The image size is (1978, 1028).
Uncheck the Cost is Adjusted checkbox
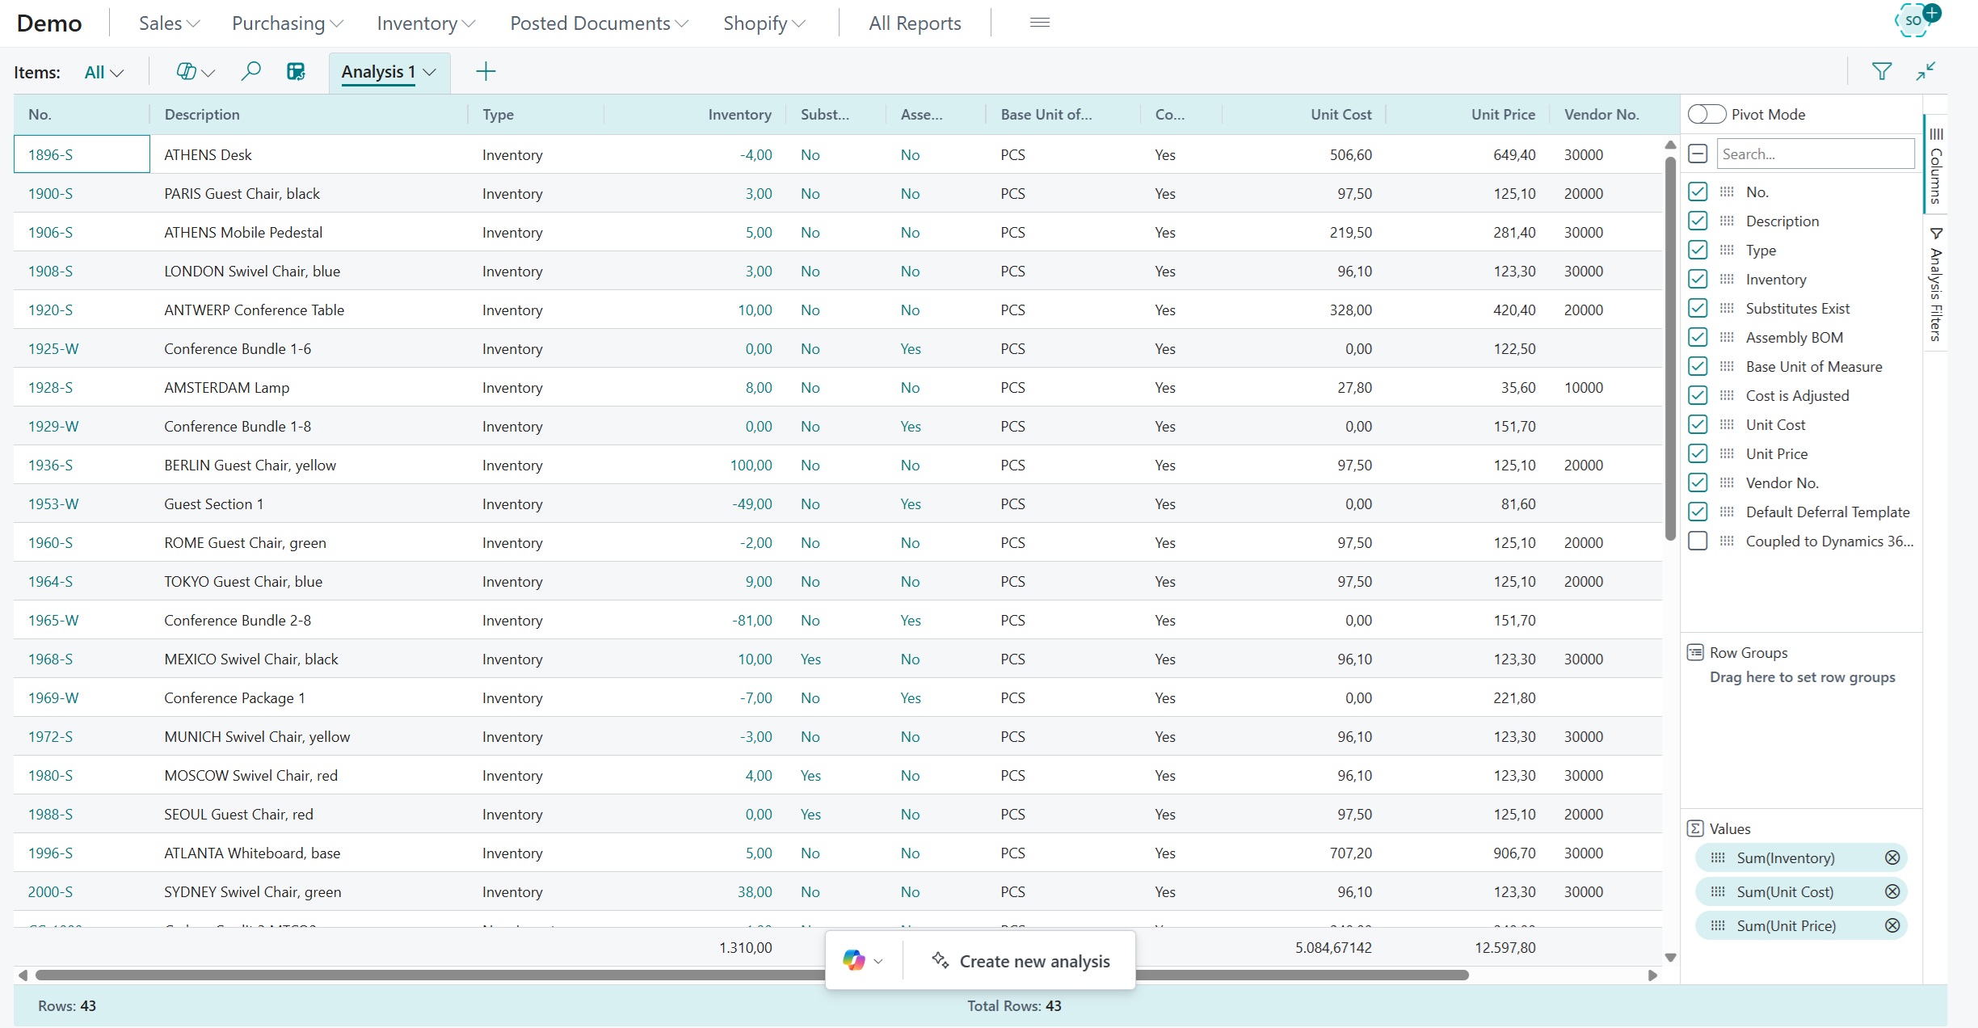[x=1698, y=395]
